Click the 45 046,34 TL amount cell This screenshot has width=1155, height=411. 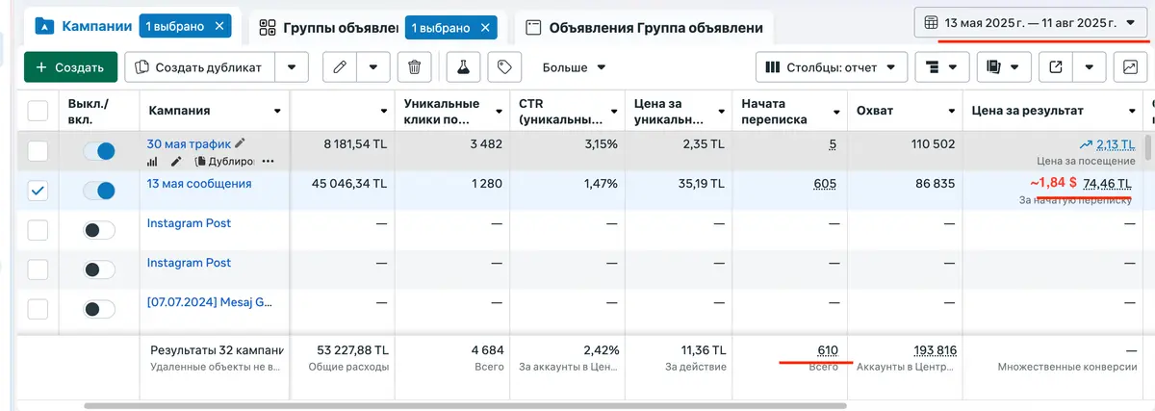tap(348, 183)
